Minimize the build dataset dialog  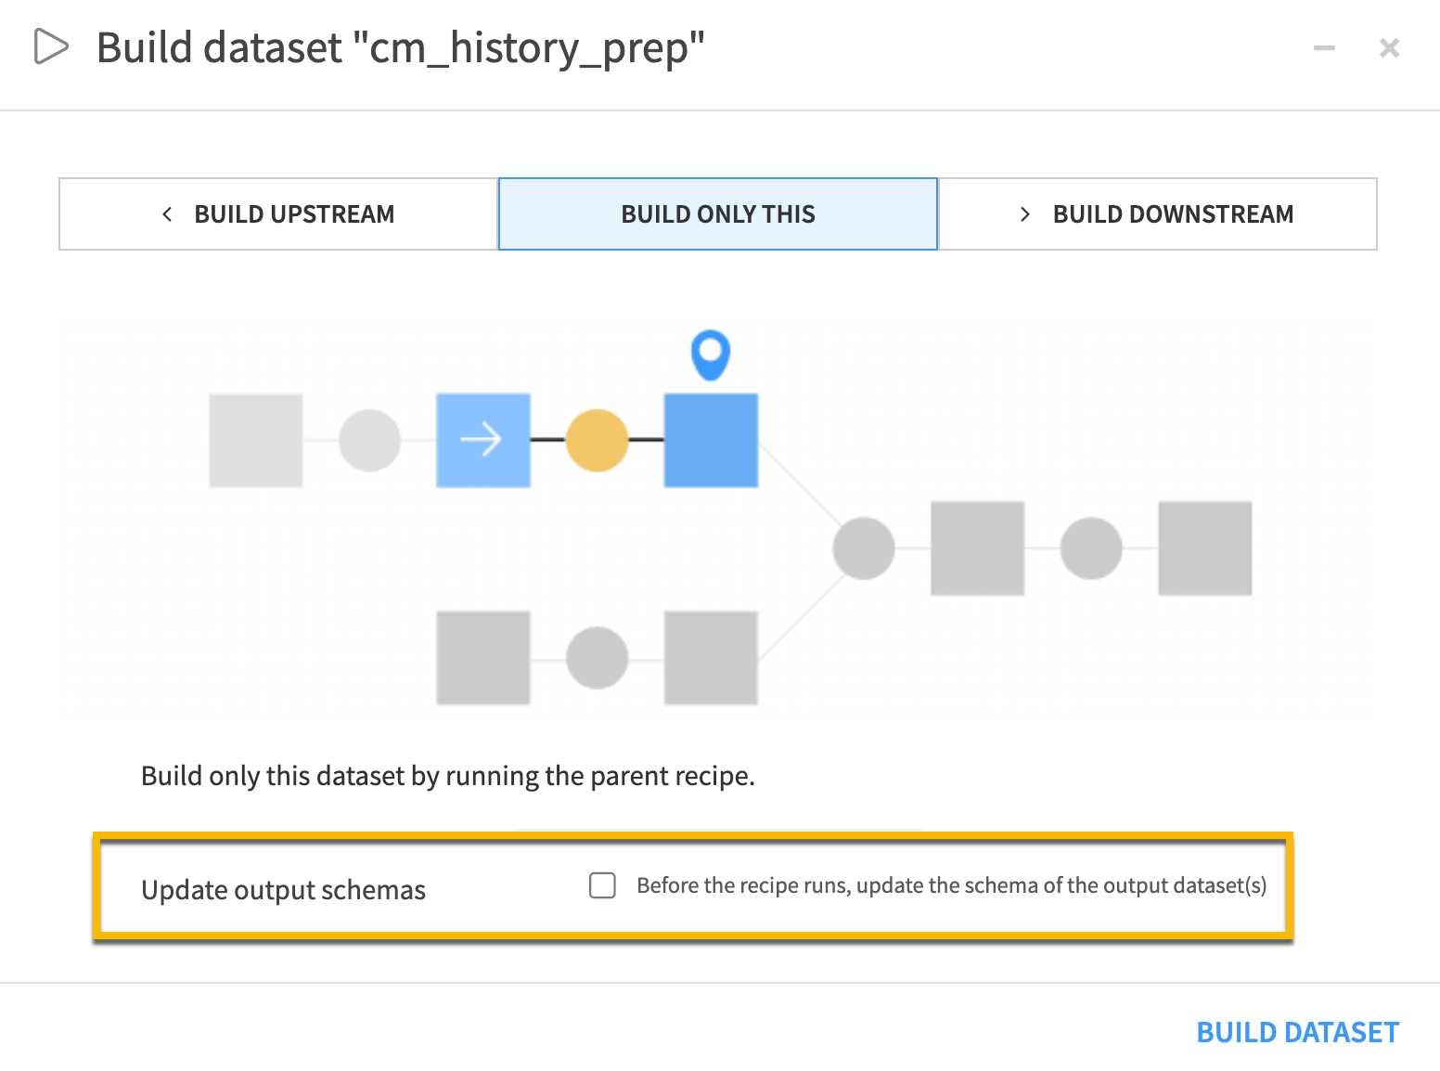(1324, 47)
